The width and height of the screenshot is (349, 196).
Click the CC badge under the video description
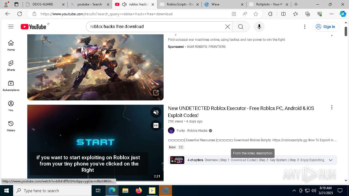tap(181, 147)
